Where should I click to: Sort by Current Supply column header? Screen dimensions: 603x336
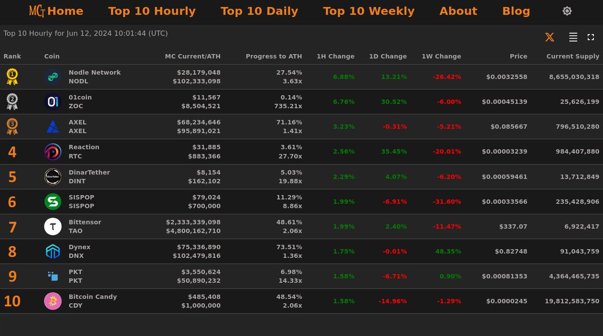(x=573, y=57)
